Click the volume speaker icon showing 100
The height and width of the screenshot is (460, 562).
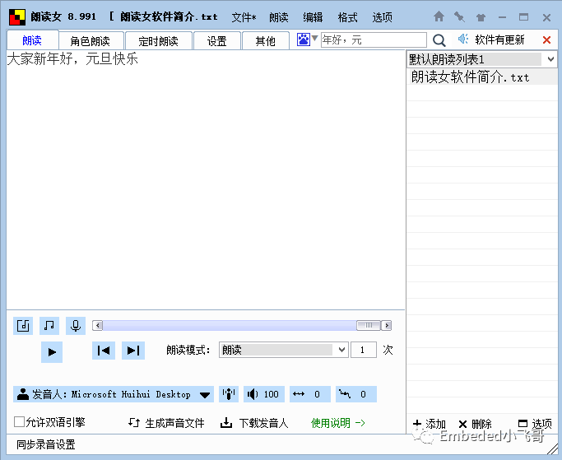[x=253, y=394]
